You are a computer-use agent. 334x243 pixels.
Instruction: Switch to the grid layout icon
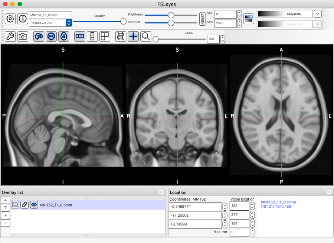[105, 36]
